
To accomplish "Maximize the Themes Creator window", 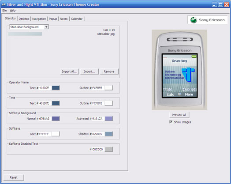I will [x=220, y=4].
